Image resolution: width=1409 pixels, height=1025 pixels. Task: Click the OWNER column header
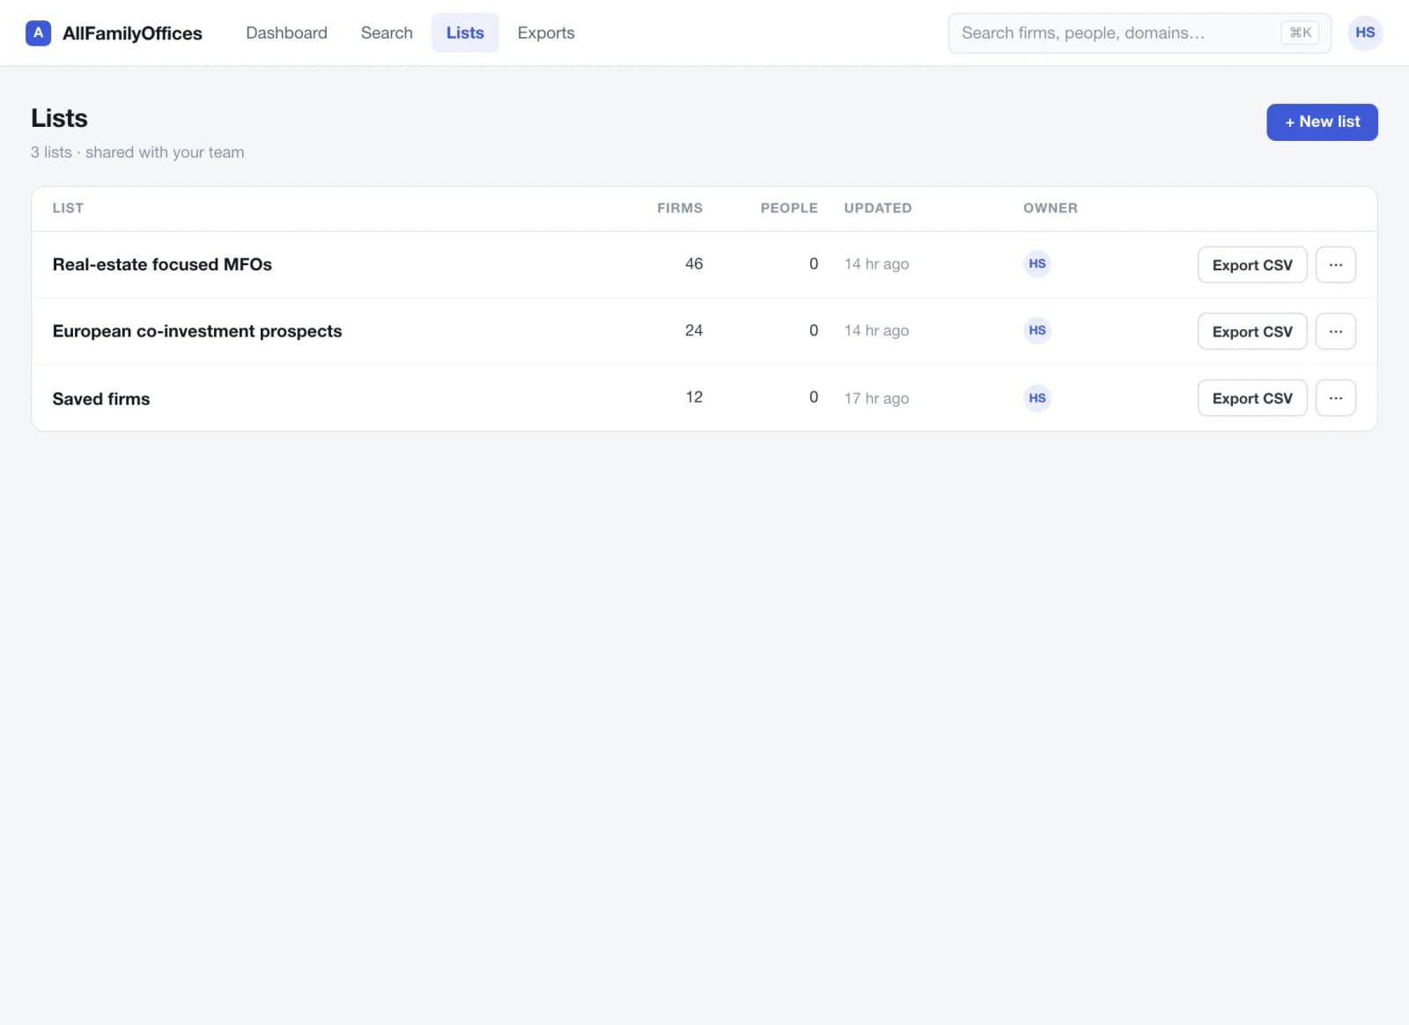coord(1050,208)
